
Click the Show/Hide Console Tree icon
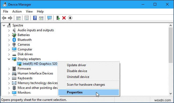pyautogui.click(x=18, y=18)
